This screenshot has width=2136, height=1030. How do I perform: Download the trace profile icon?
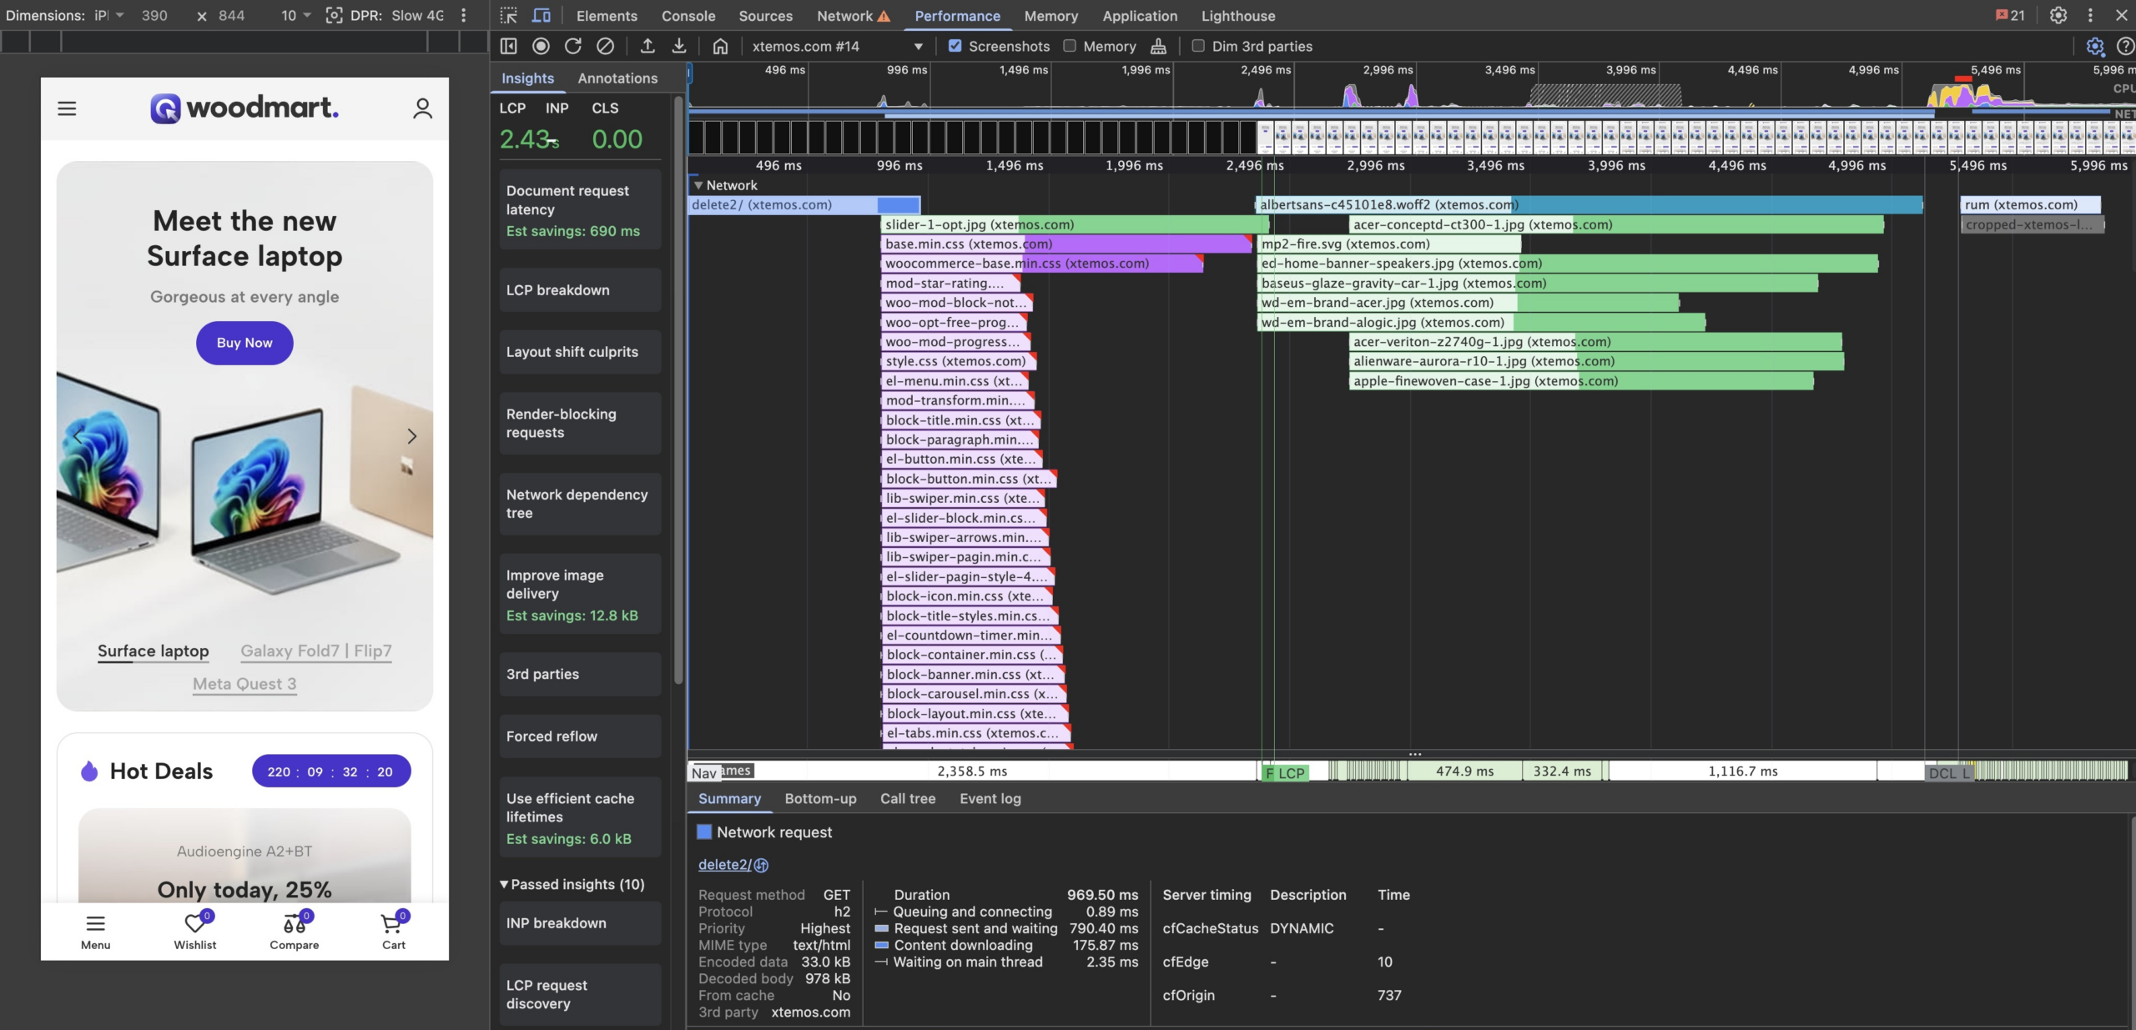click(x=679, y=47)
